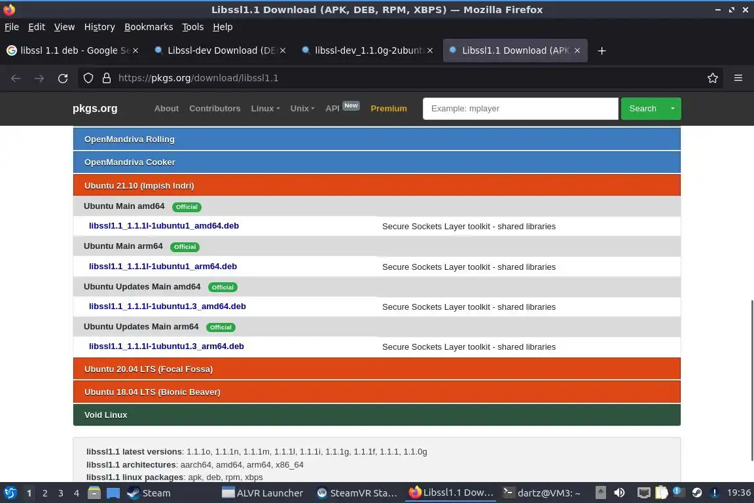Expand the OpenMandriva Rolling section
This screenshot has height=503, width=754.
[x=376, y=139]
